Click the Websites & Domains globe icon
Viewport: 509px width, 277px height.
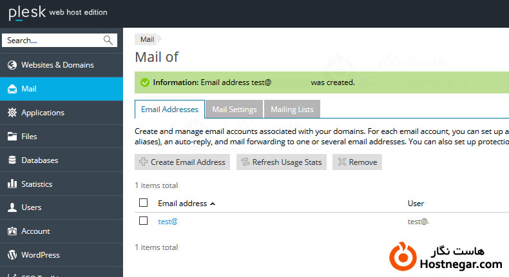pyautogui.click(x=12, y=65)
